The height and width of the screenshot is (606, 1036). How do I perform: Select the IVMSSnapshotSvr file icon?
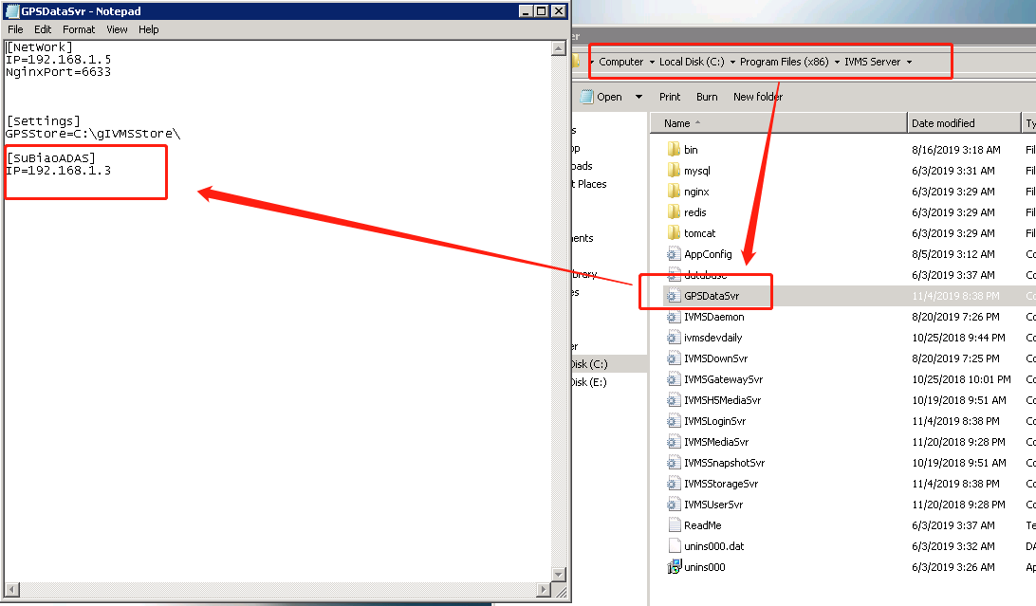pos(674,463)
